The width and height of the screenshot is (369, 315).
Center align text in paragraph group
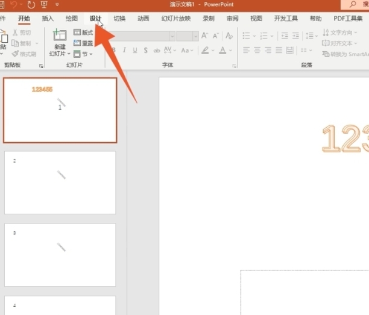[x=257, y=50]
